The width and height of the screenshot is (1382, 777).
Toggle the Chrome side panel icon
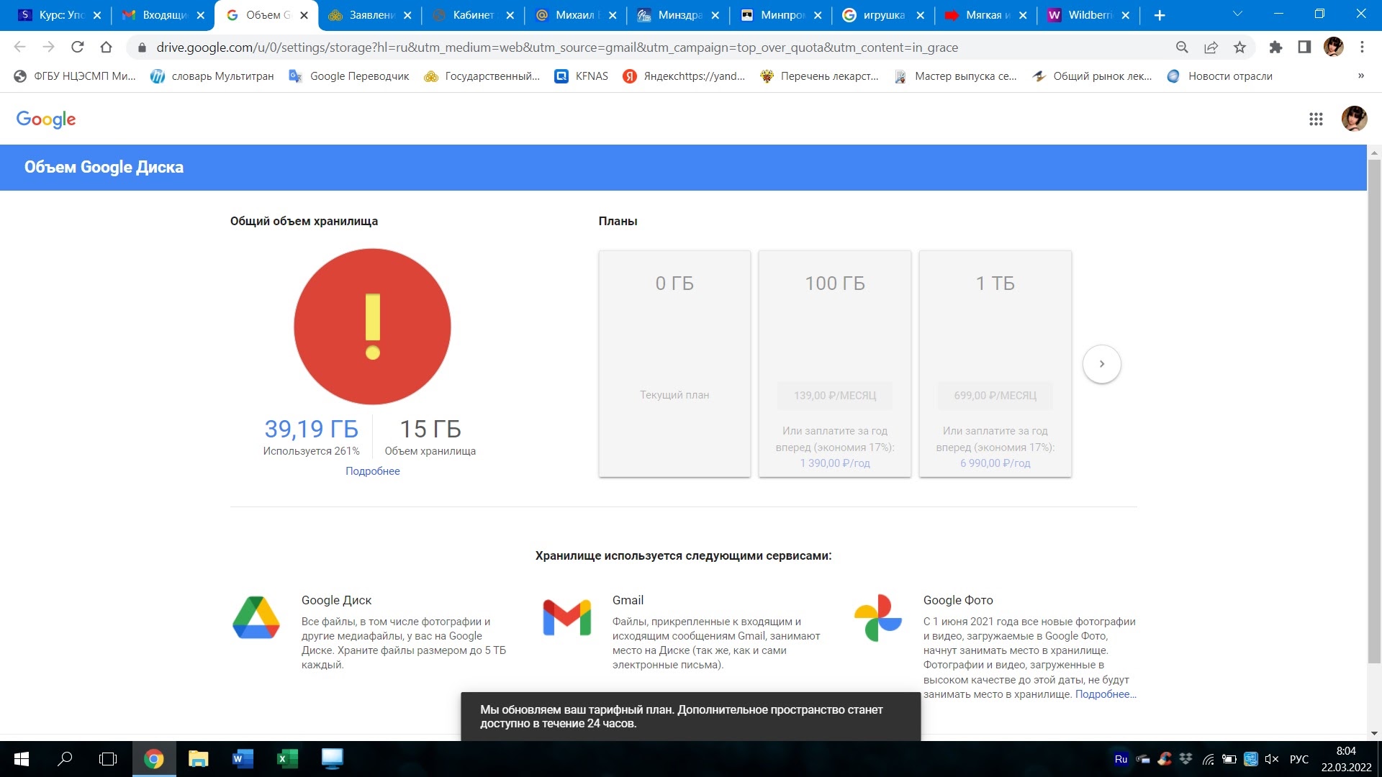(x=1304, y=47)
